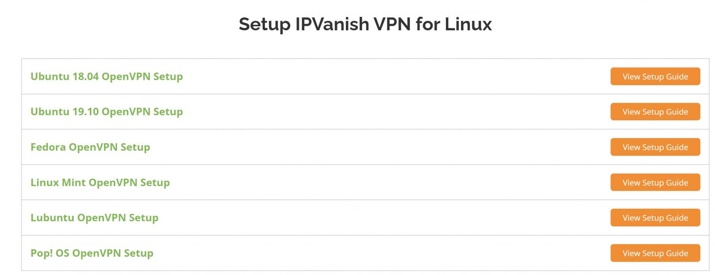Viewport: 715px width, 275px height.
Task: Click the last View Setup Guide button
Action: (655, 253)
